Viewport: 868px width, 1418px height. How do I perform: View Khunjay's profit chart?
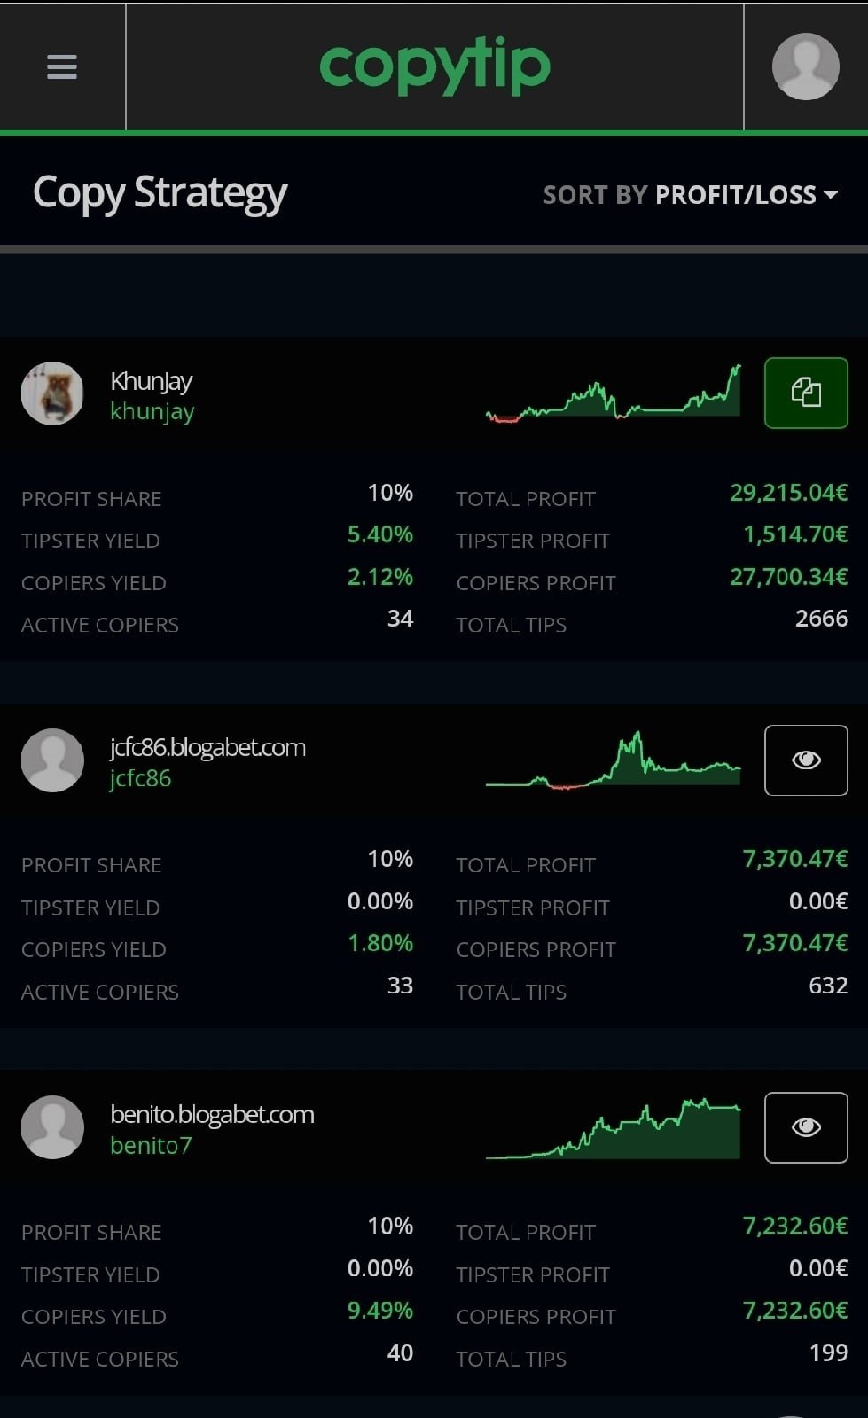click(x=613, y=394)
